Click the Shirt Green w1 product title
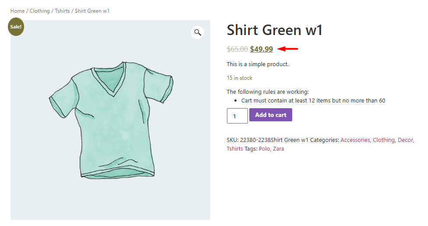The height and width of the screenshot is (226, 428). (275, 30)
